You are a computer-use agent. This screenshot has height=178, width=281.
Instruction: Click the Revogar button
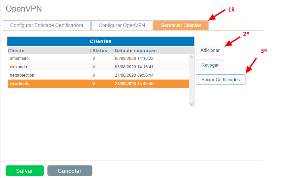click(x=210, y=65)
